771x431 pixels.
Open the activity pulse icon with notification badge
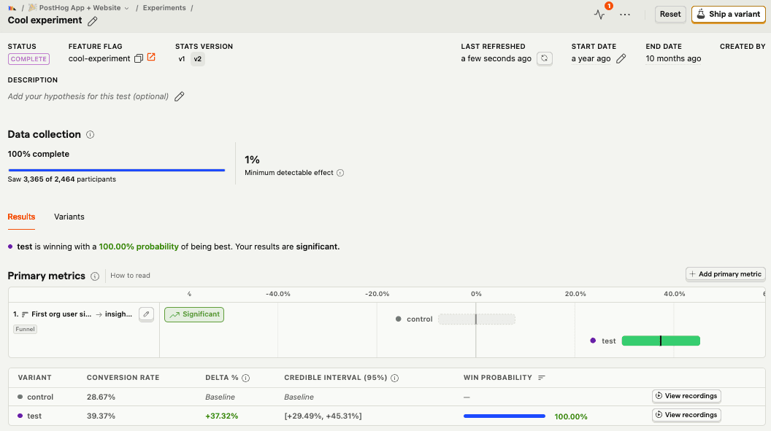(x=599, y=15)
